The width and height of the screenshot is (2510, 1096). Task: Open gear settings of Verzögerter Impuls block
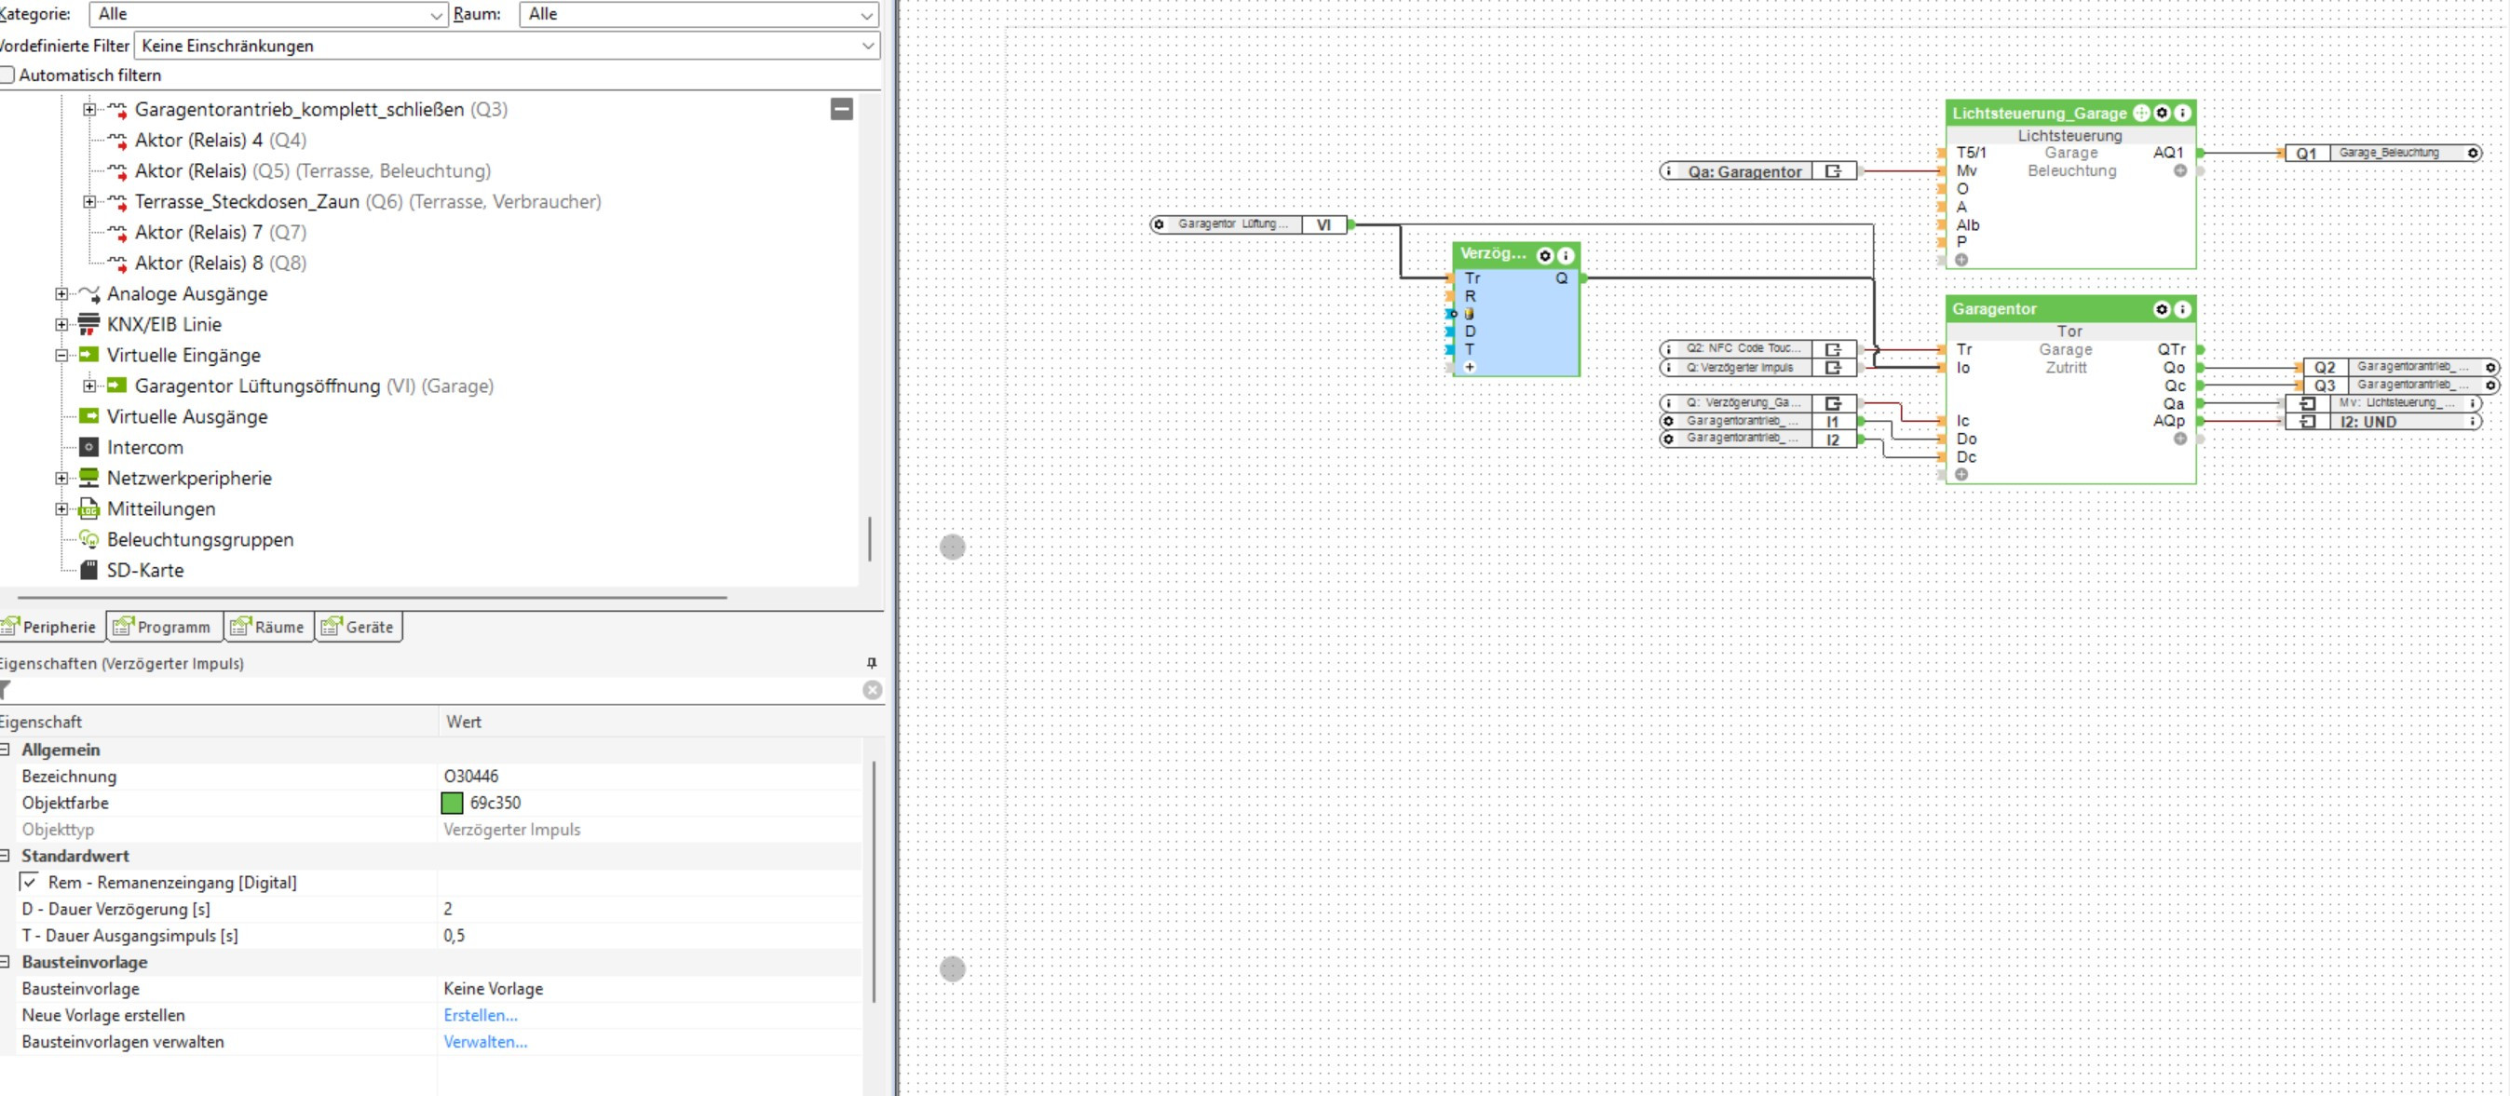(1544, 255)
